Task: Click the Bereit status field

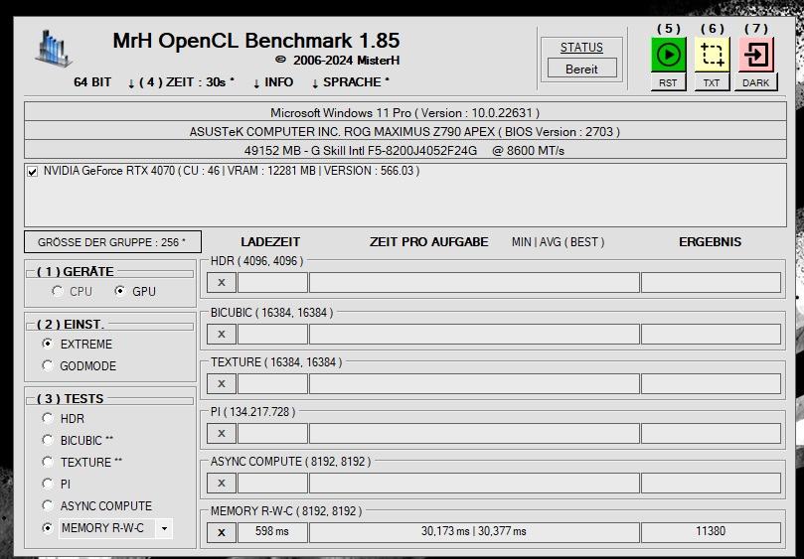Action: [582, 69]
